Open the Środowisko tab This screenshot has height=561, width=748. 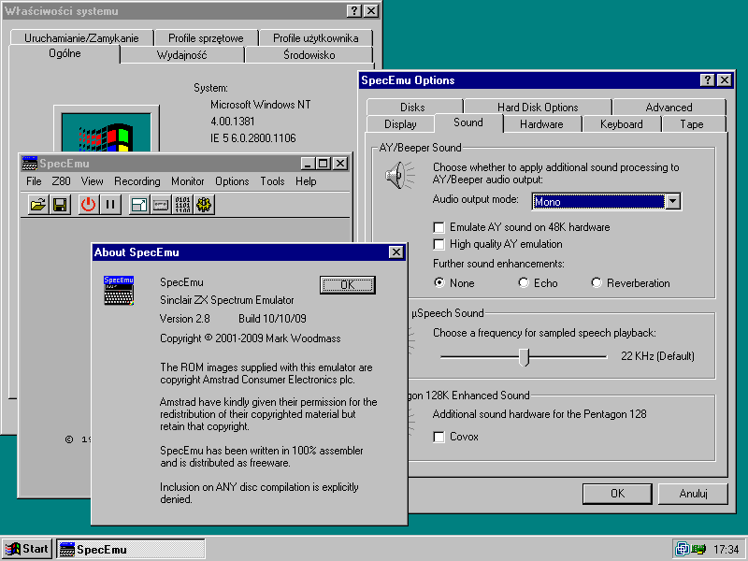(x=309, y=55)
